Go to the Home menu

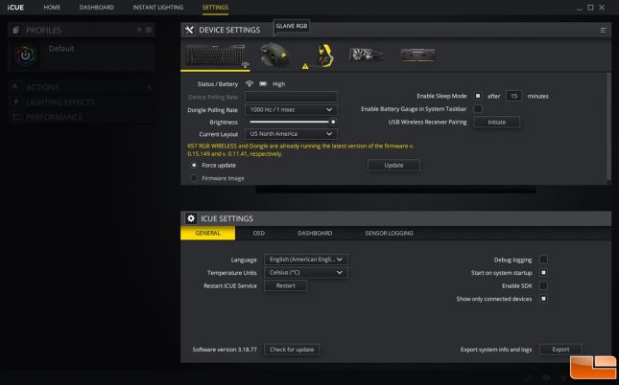pyautogui.click(x=52, y=7)
